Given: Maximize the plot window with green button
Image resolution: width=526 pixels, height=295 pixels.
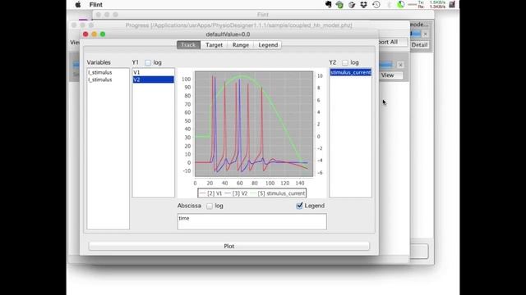Looking at the screenshot, I should 103,34.
